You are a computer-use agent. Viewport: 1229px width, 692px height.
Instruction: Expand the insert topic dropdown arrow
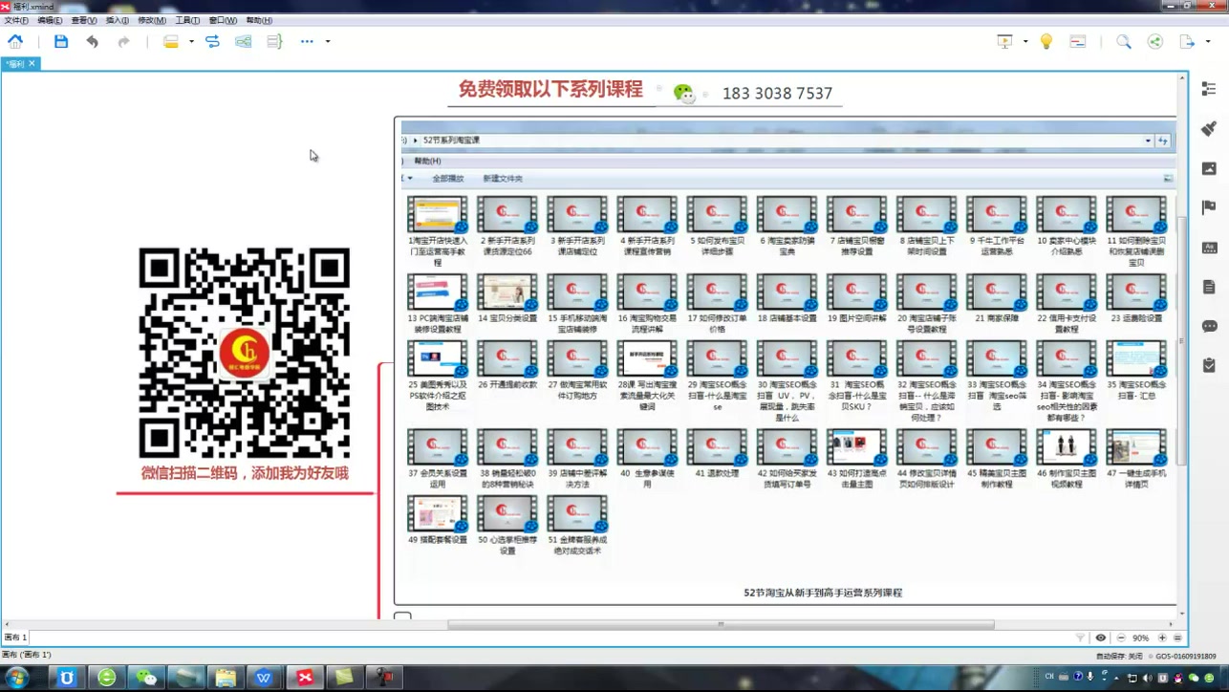point(191,41)
